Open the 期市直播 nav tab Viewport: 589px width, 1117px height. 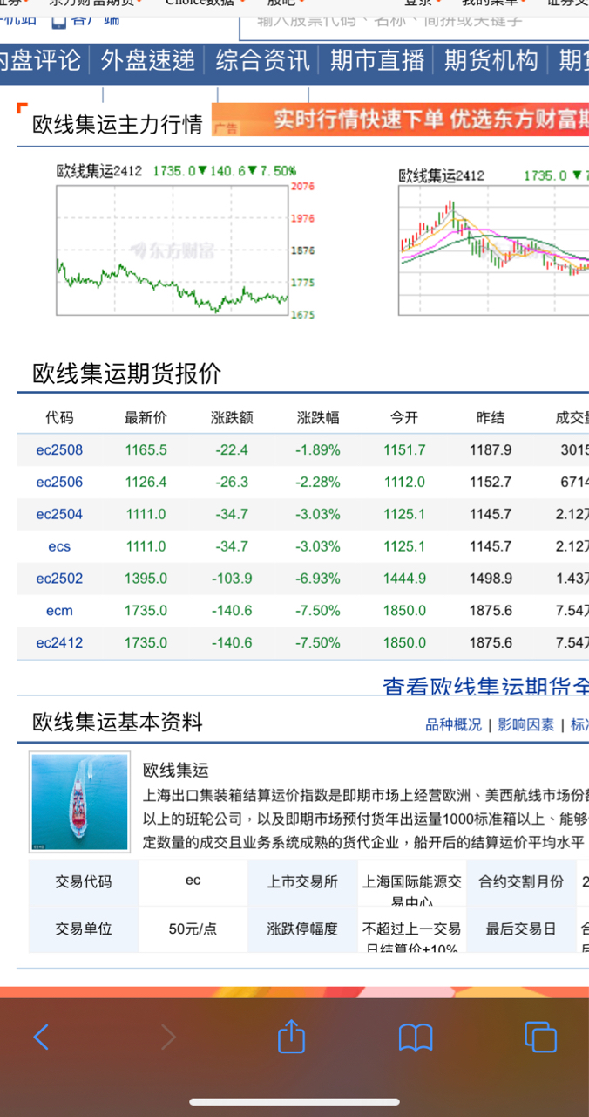pyautogui.click(x=377, y=60)
